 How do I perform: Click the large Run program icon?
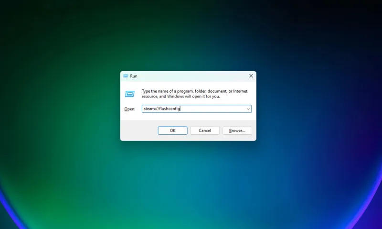pyautogui.click(x=129, y=94)
